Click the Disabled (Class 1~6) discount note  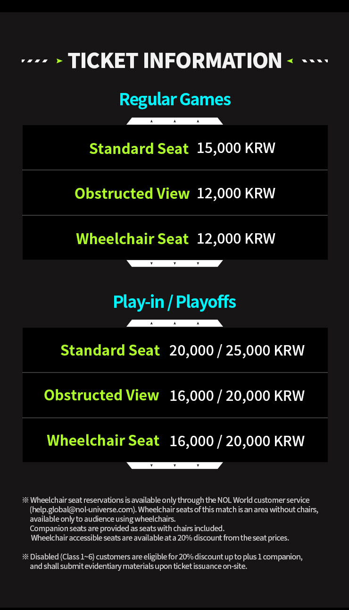(162, 561)
